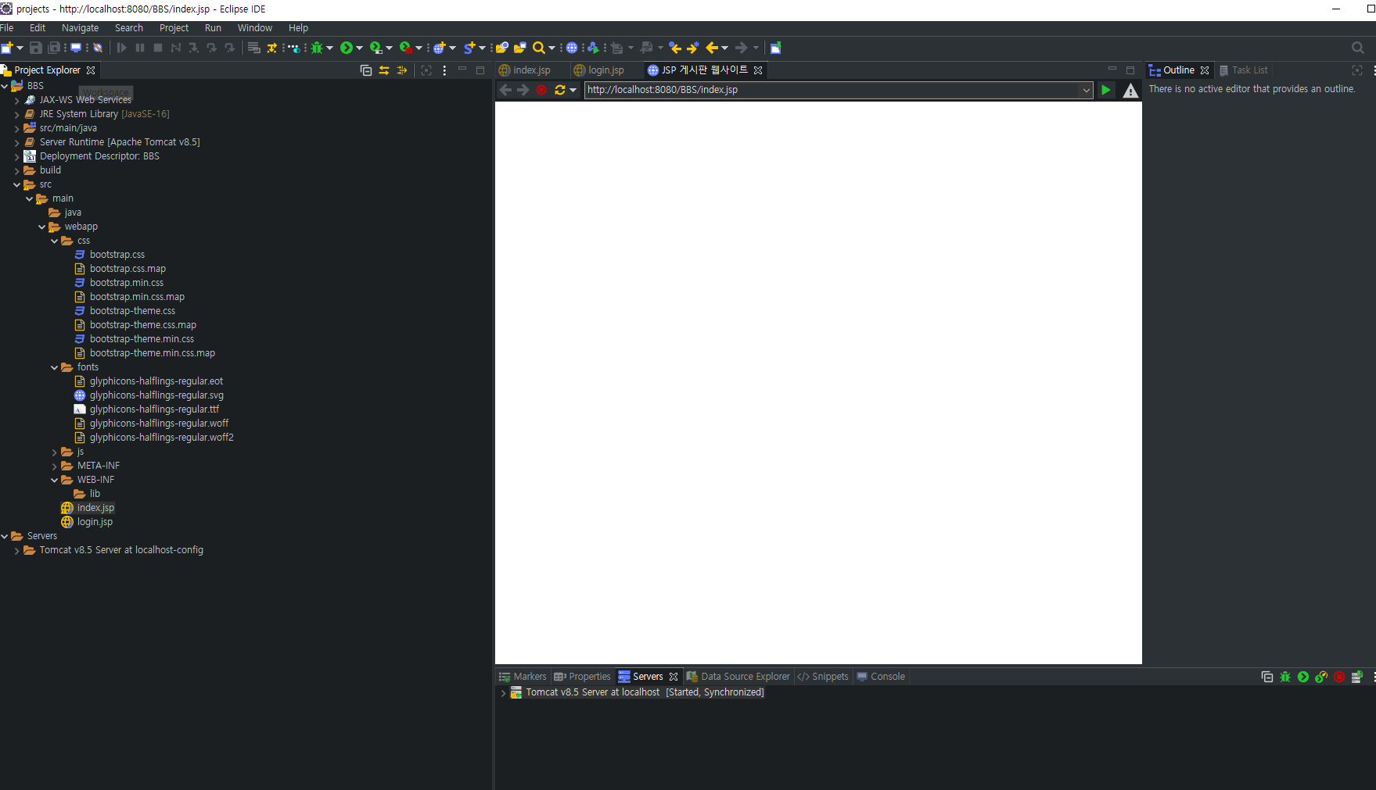Open the Debug icon dropdown arrow
The width and height of the screenshot is (1376, 790).
[330, 48]
